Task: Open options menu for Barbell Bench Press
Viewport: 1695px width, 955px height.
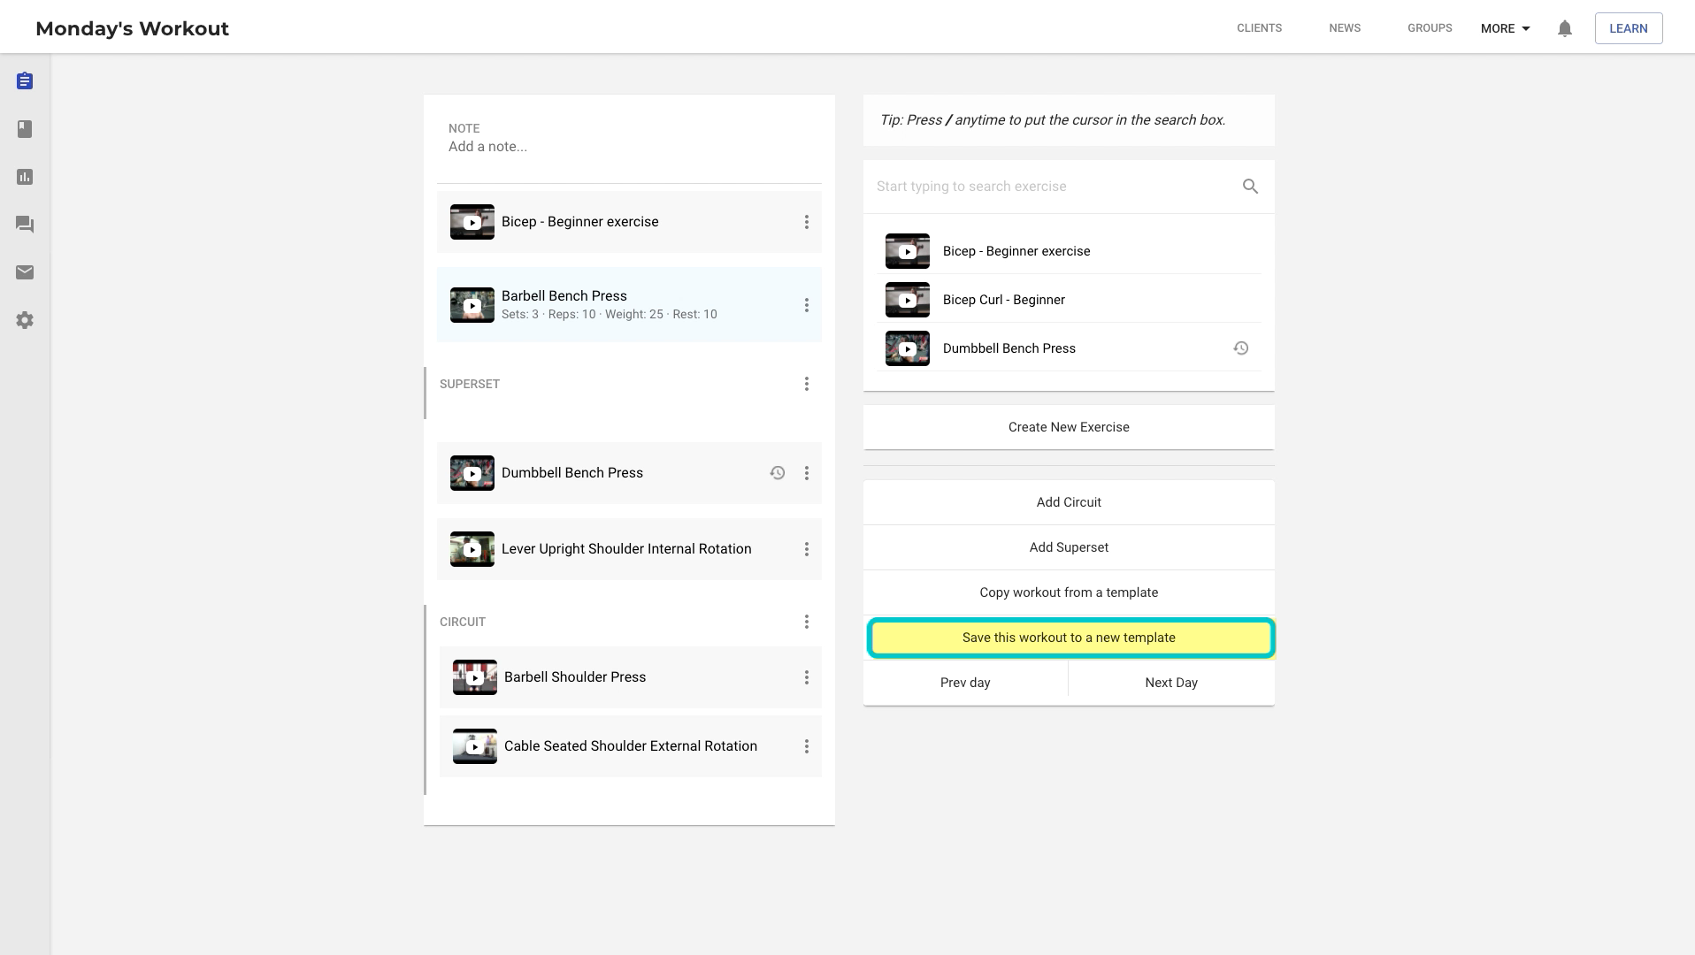Action: pyautogui.click(x=806, y=305)
